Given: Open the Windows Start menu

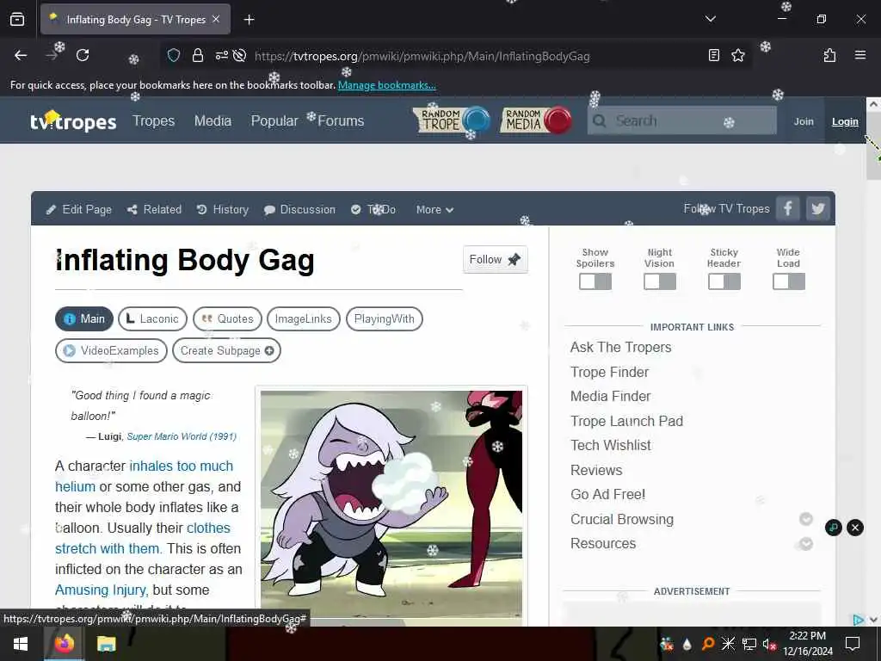Looking at the screenshot, I should click(x=21, y=644).
